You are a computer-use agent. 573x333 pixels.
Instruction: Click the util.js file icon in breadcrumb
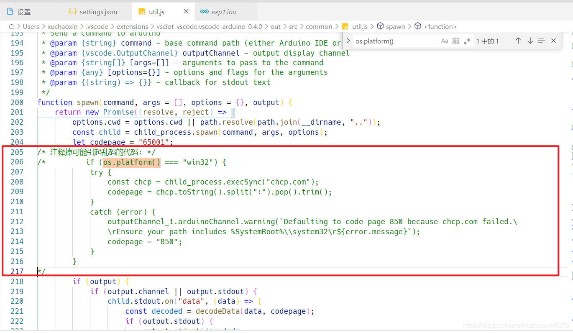pyautogui.click(x=345, y=26)
